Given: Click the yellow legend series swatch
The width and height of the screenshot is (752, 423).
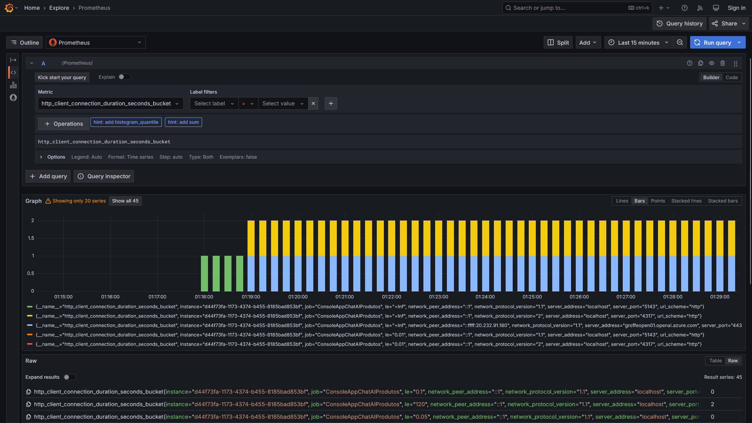Looking at the screenshot, I should [30, 316].
